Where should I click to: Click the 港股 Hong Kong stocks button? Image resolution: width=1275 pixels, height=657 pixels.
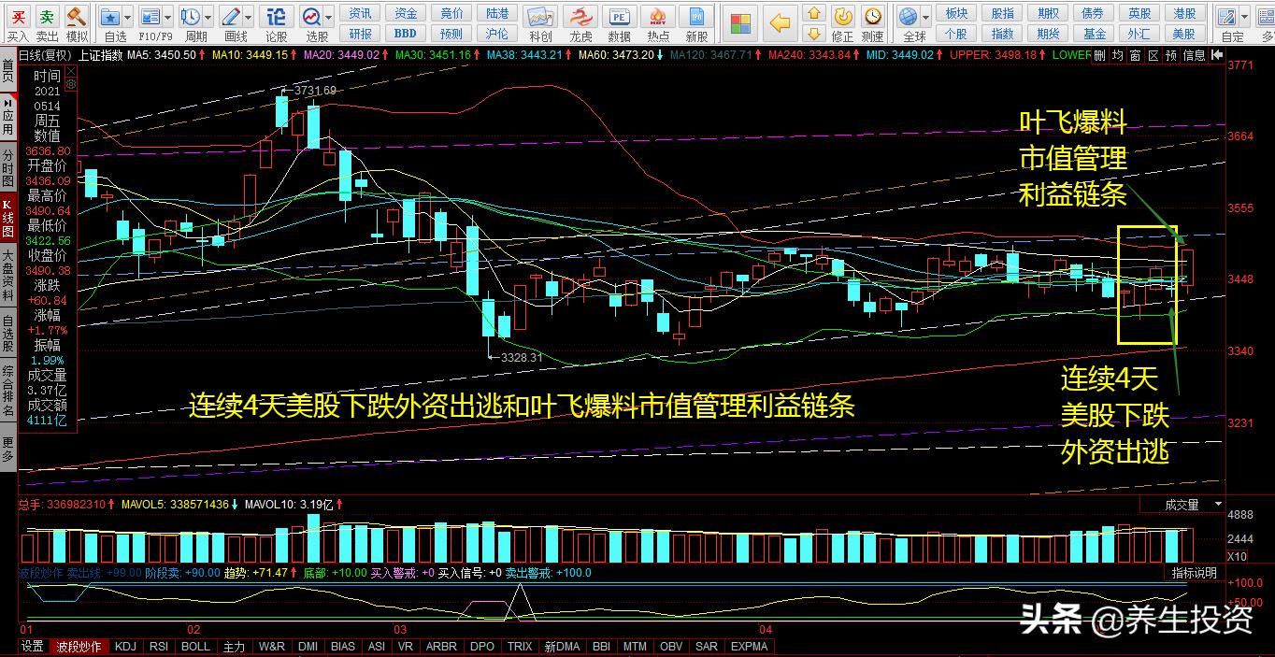[1184, 13]
